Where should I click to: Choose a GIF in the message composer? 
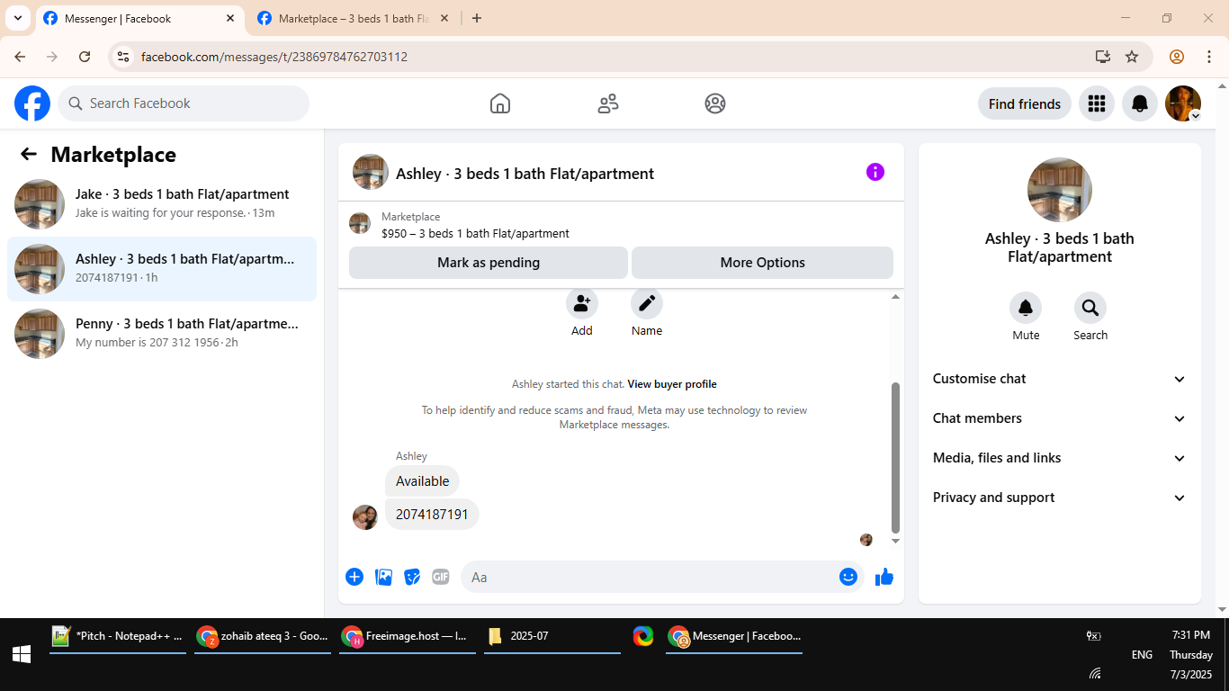pos(440,577)
